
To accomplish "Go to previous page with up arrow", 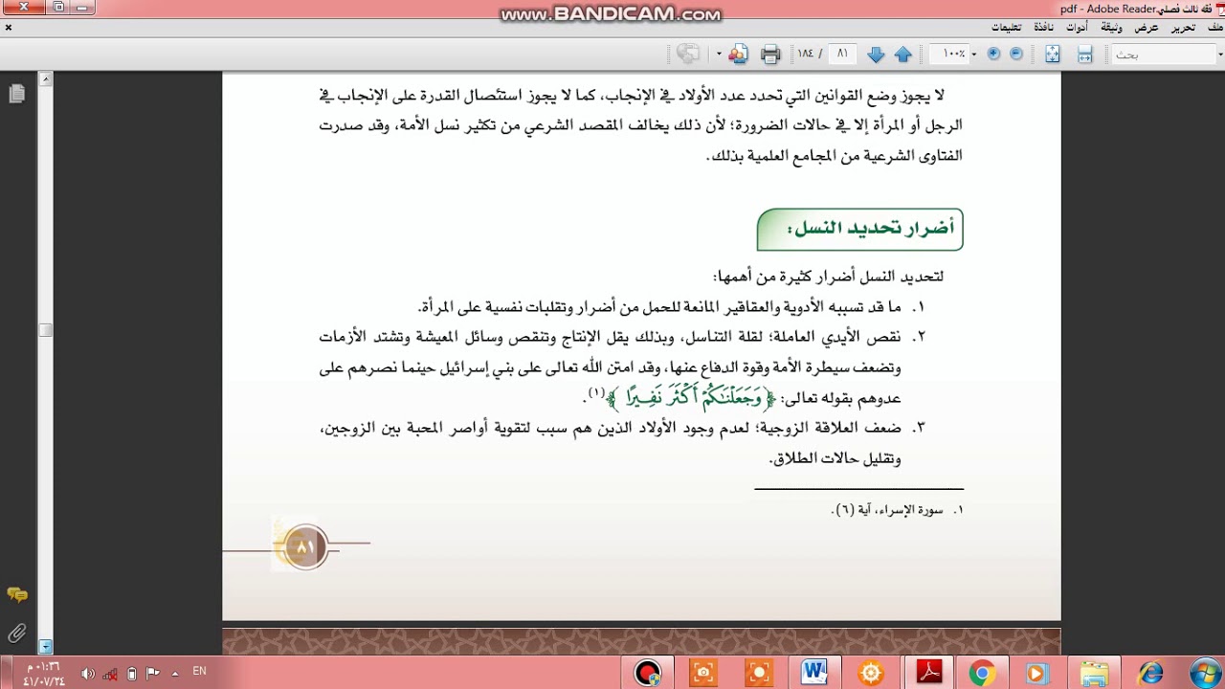I will click(902, 55).
